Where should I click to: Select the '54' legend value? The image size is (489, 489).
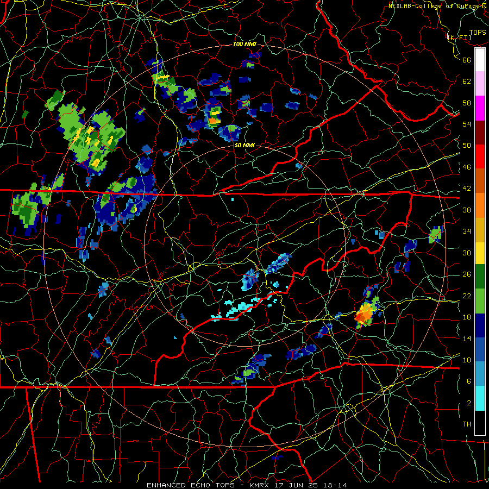467,124
